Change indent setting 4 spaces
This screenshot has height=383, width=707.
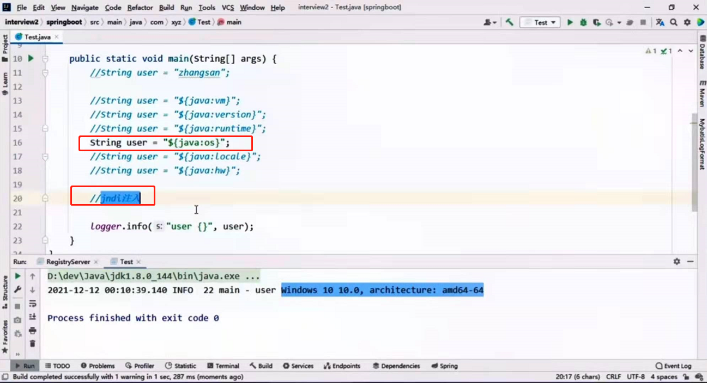point(663,376)
